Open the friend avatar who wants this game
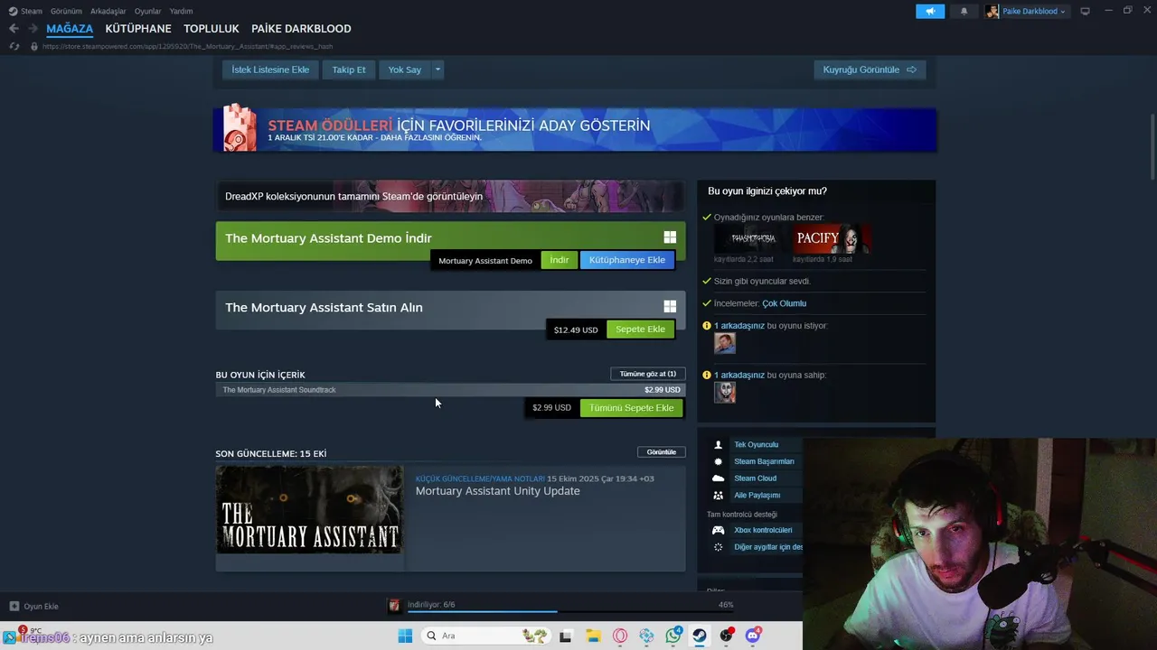Screen dimensions: 1157x650 point(724,343)
